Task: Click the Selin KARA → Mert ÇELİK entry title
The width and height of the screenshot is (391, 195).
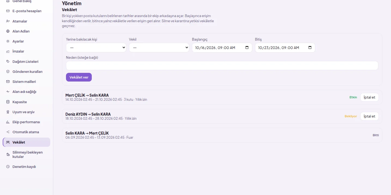Action: [x=87, y=133]
